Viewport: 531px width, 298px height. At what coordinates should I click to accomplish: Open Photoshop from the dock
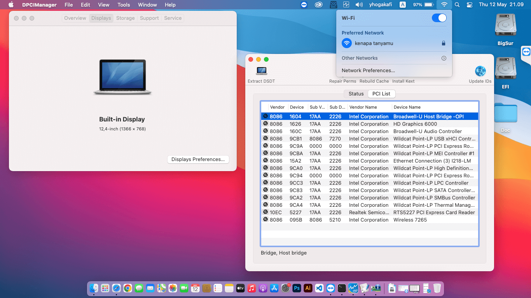pos(297,288)
